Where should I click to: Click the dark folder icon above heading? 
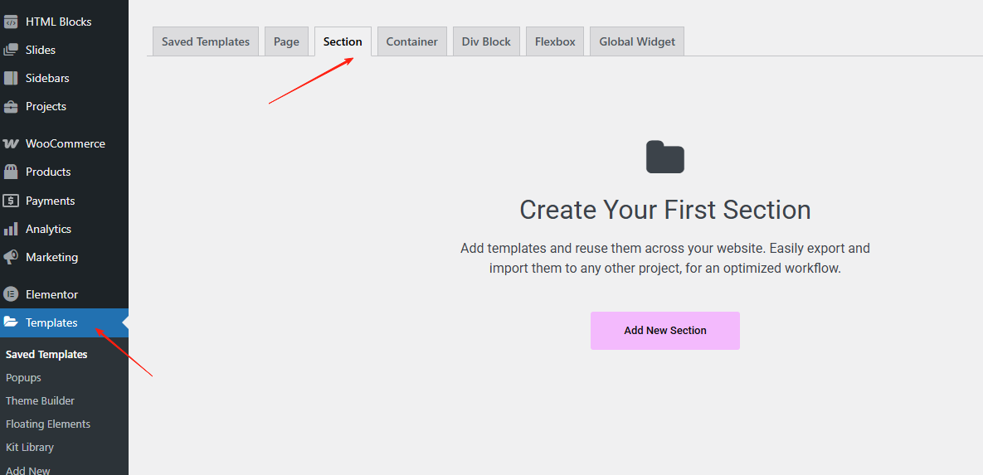point(664,157)
